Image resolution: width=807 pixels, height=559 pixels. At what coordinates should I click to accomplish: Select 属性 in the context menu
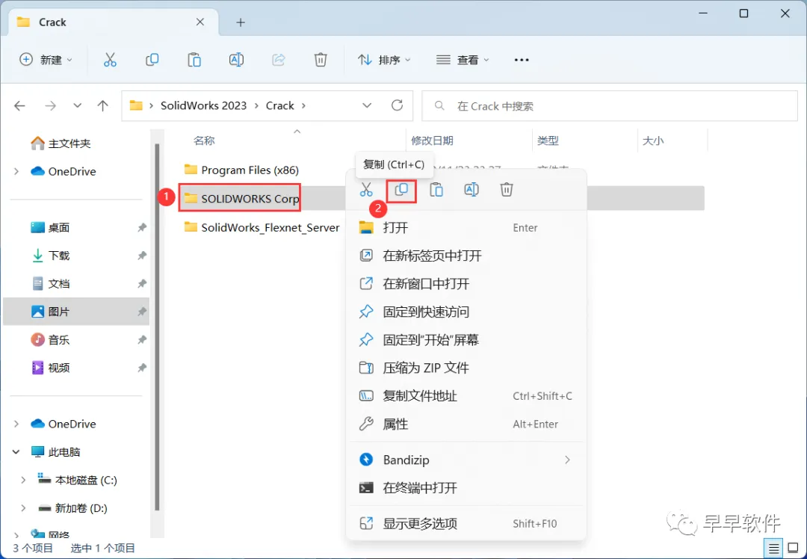pyautogui.click(x=467, y=424)
